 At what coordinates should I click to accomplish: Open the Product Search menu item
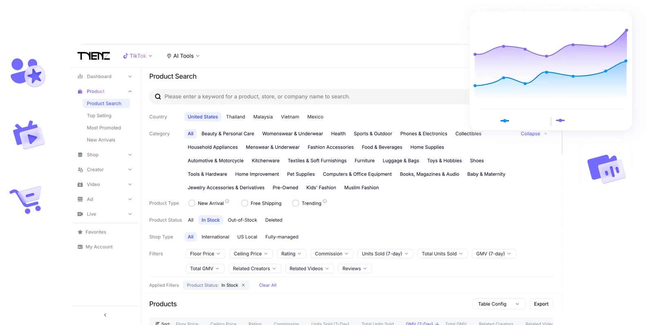[106, 104]
